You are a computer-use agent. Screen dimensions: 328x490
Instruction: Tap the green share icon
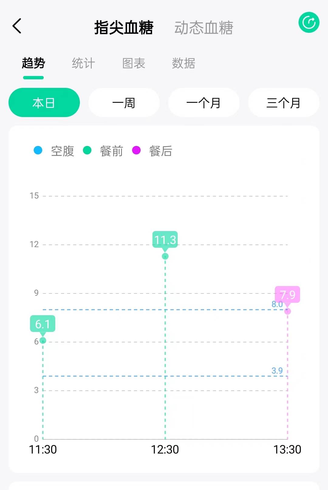coord(309,22)
